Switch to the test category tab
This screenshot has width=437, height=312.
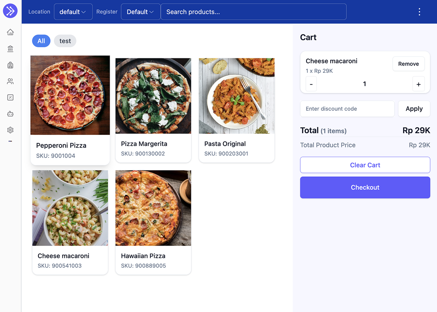tap(65, 41)
